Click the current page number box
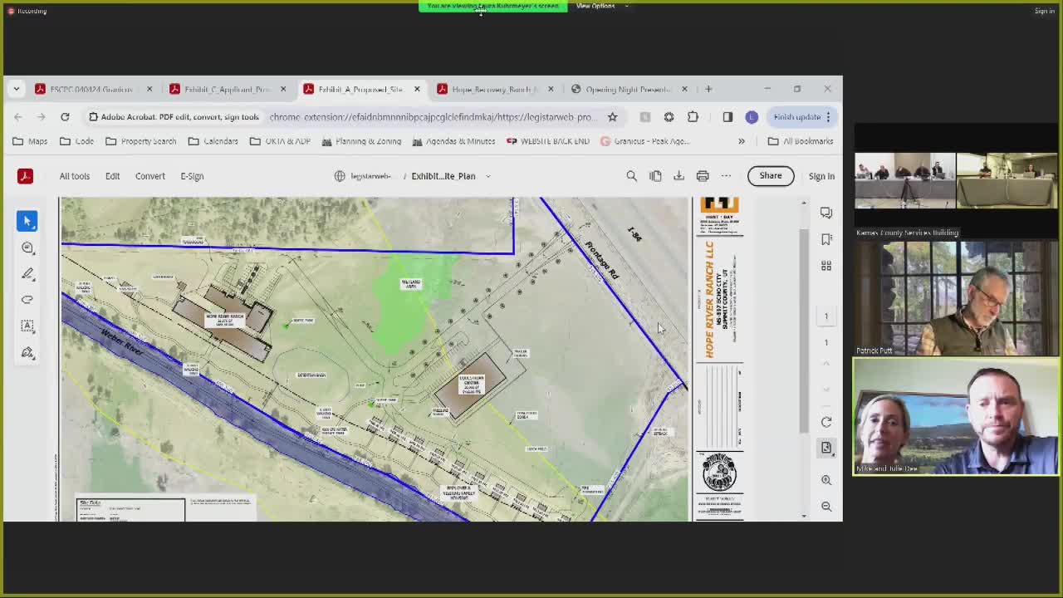The width and height of the screenshot is (1063, 598). point(826,316)
